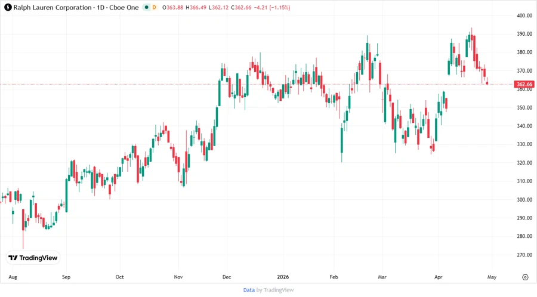Click the Ralph Lauren Corporation title

pos(53,8)
